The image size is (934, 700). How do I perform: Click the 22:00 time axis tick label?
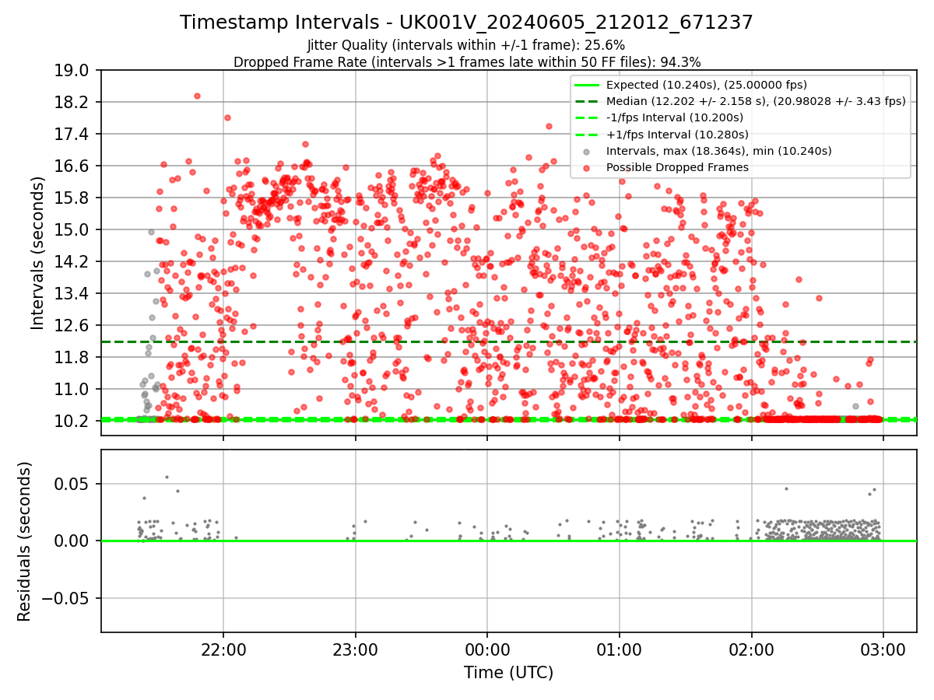223,648
